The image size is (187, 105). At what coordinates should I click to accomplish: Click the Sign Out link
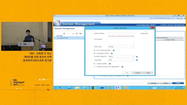pos(179,18)
